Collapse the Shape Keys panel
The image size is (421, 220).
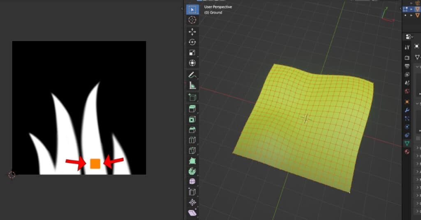pos(418,103)
